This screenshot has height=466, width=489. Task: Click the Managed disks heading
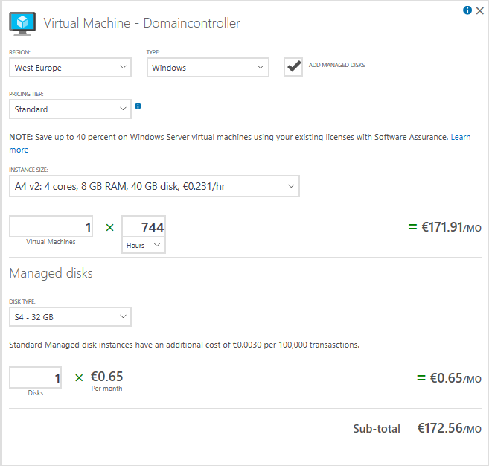[x=51, y=273]
